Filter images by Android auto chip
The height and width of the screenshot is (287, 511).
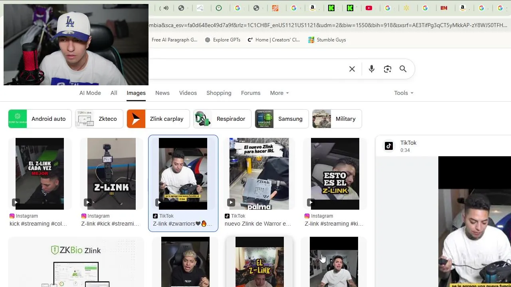click(x=40, y=119)
